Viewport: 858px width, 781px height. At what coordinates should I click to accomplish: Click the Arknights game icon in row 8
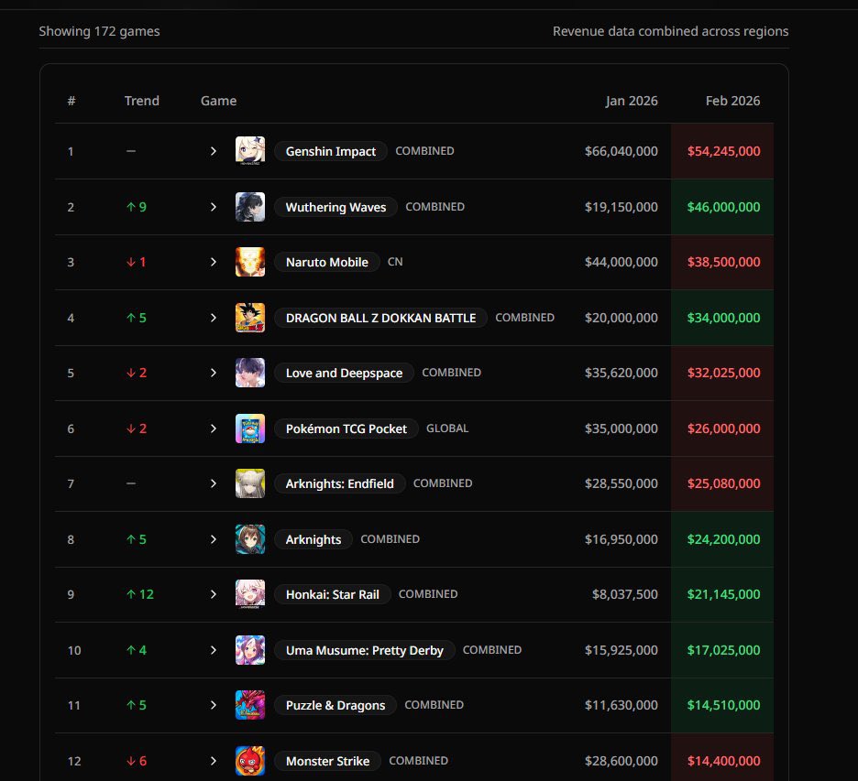(250, 539)
